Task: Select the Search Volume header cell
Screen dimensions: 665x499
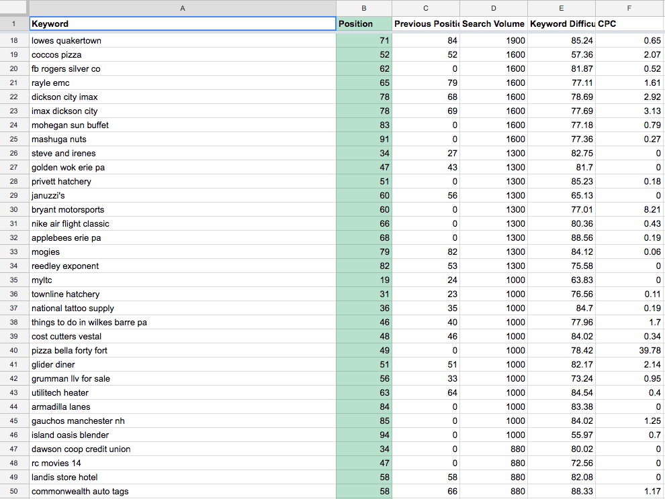Action: 494,23
